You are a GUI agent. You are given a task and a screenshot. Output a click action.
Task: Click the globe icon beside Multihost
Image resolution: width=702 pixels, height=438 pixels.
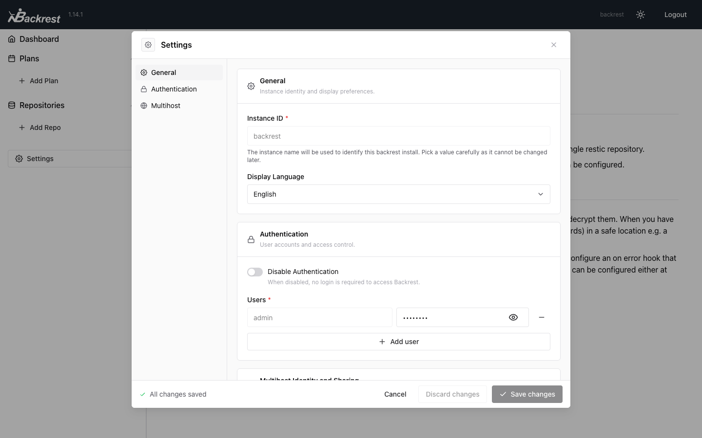pyautogui.click(x=144, y=106)
